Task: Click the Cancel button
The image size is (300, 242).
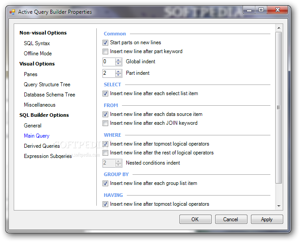Action: [231, 219]
